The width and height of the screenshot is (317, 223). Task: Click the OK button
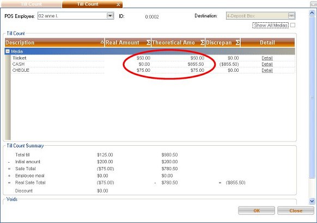[257, 210]
